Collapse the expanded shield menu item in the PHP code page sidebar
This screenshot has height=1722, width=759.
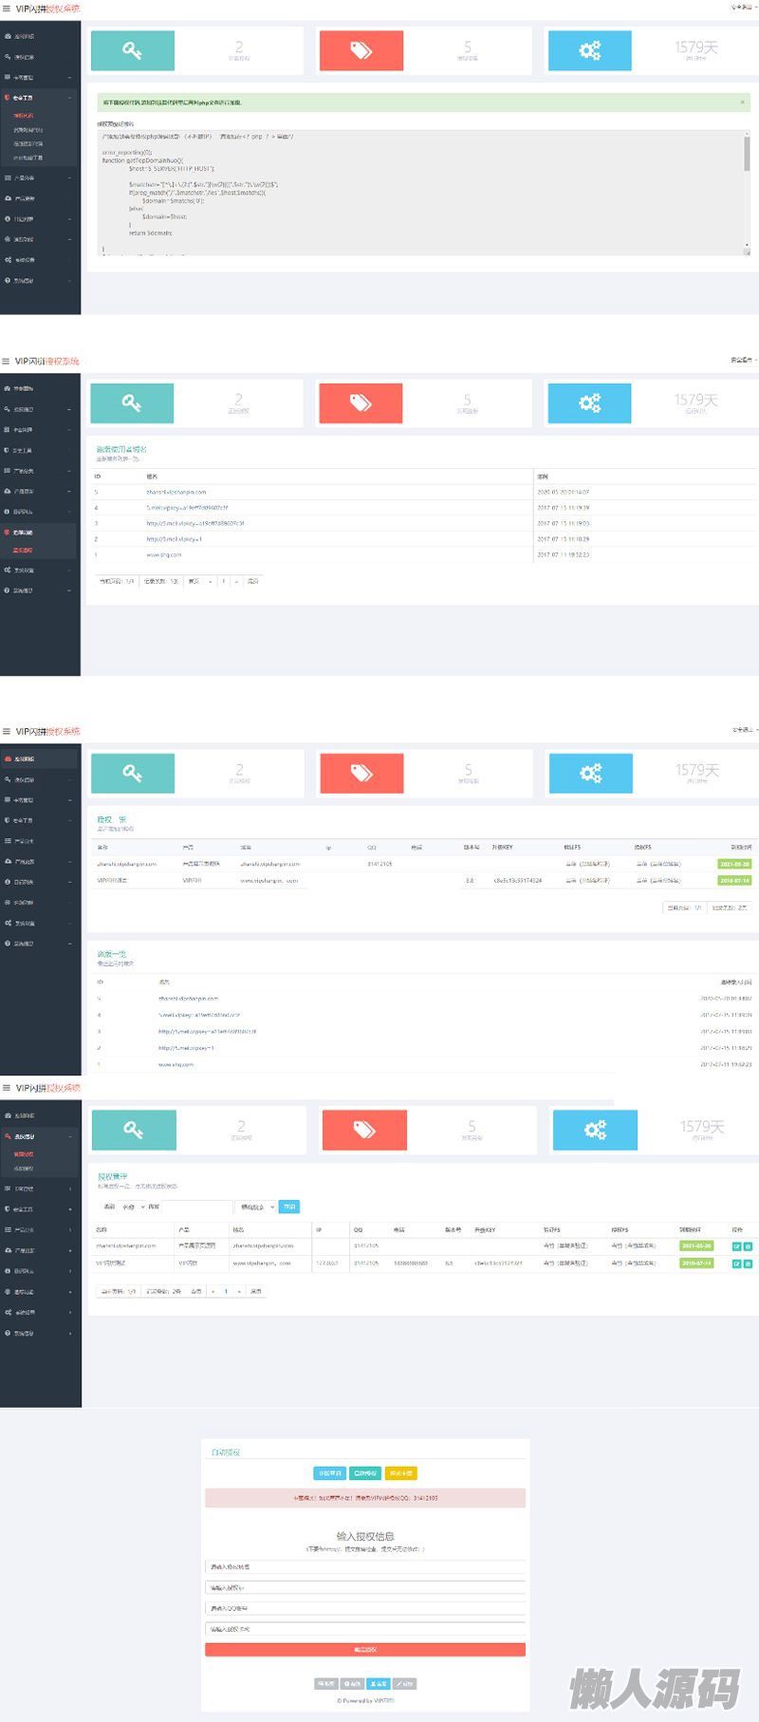tap(38, 98)
